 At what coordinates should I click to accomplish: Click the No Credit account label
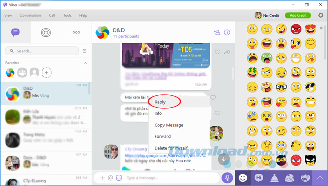pyautogui.click(x=271, y=16)
